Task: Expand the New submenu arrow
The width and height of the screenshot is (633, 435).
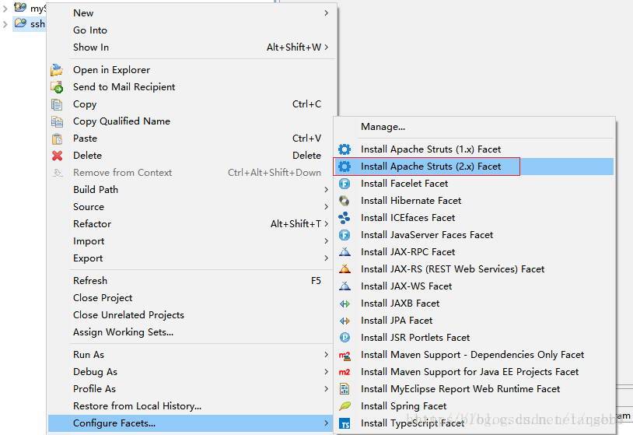Action: pyautogui.click(x=326, y=13)
